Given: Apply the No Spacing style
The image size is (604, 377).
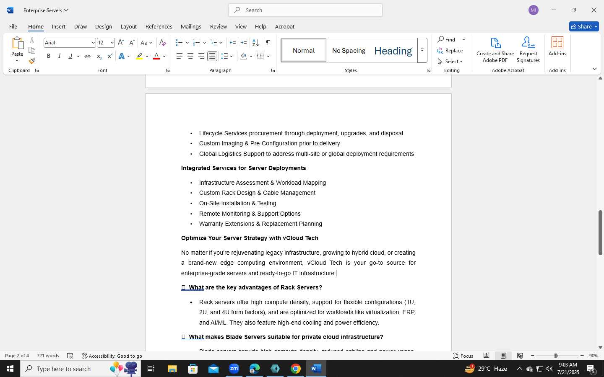Looking at the screenshot, I should pos(349,51).
